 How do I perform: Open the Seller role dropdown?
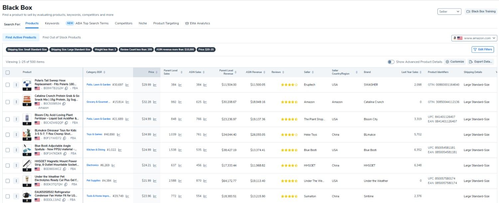coord(449,12)
